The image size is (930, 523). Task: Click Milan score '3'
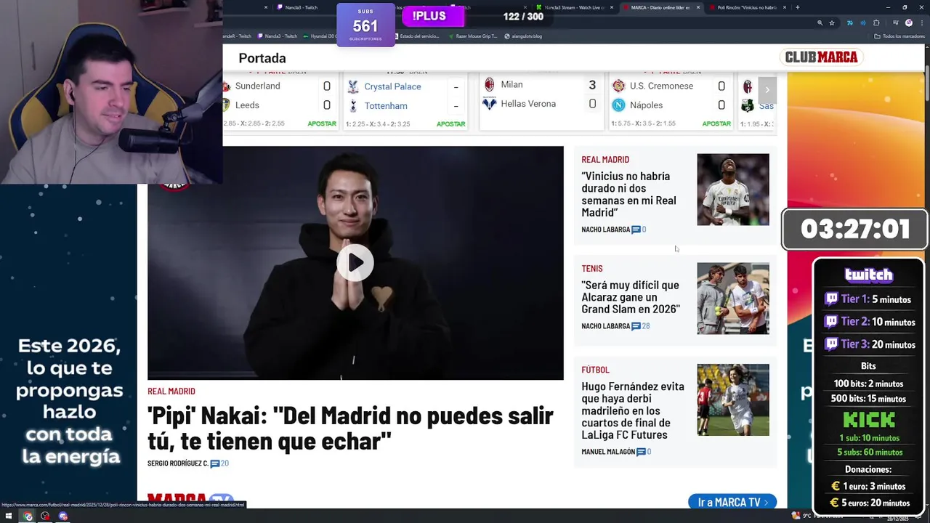click(x=592, y=85)
